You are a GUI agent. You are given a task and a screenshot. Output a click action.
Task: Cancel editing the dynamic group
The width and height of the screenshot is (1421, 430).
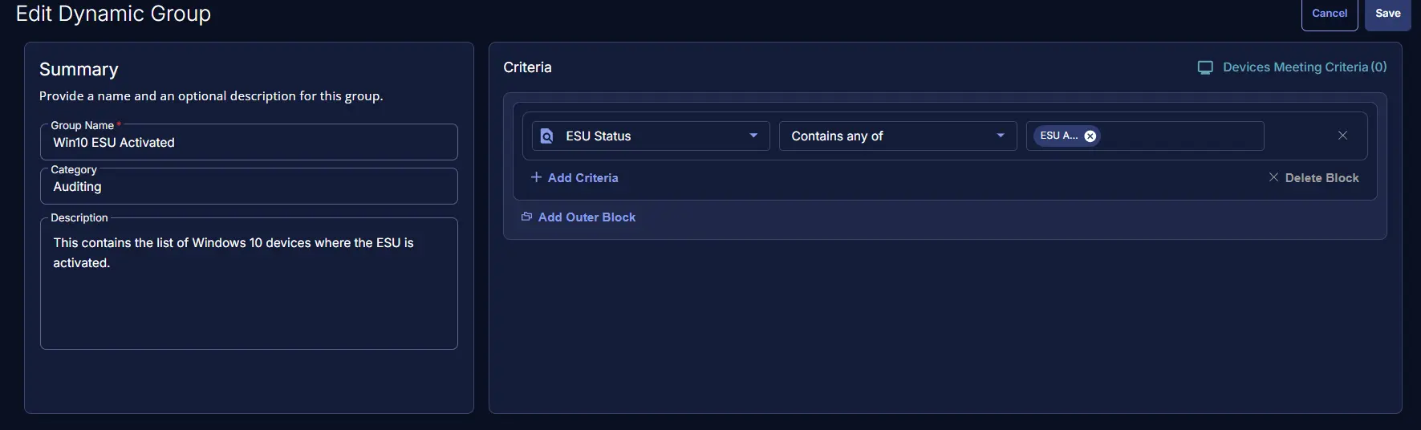tap(1329, 14)
